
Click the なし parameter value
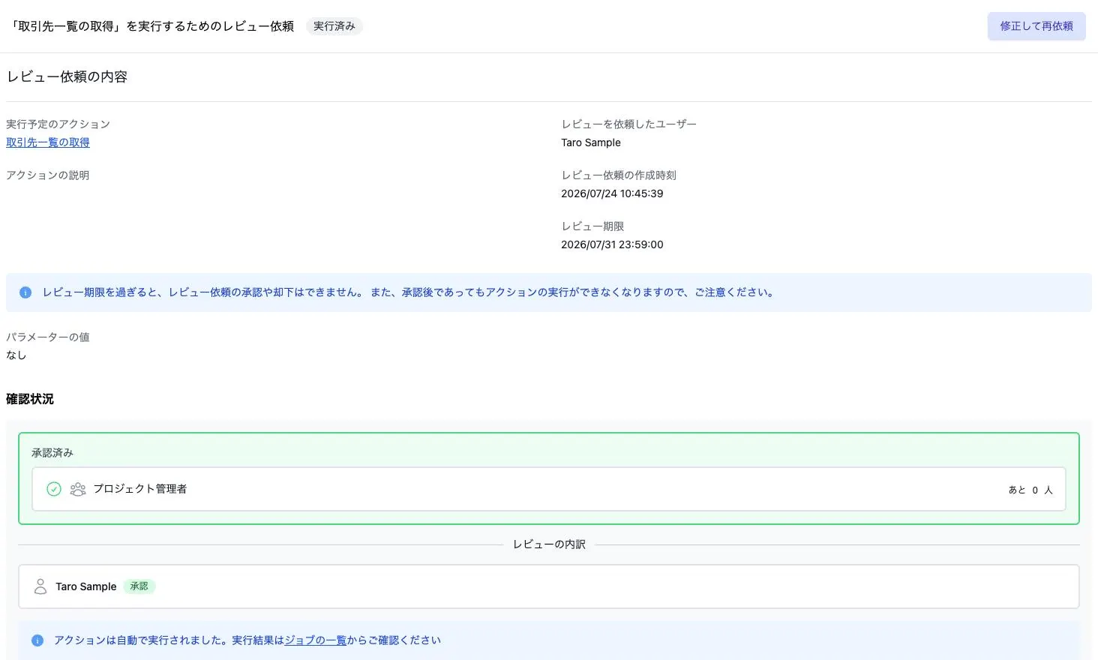pyautogui.click(x=16, y=355)
